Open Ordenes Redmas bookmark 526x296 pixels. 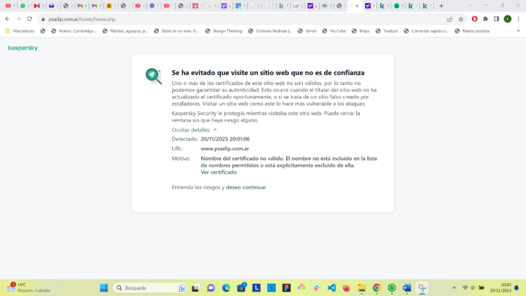coord(271,31)
